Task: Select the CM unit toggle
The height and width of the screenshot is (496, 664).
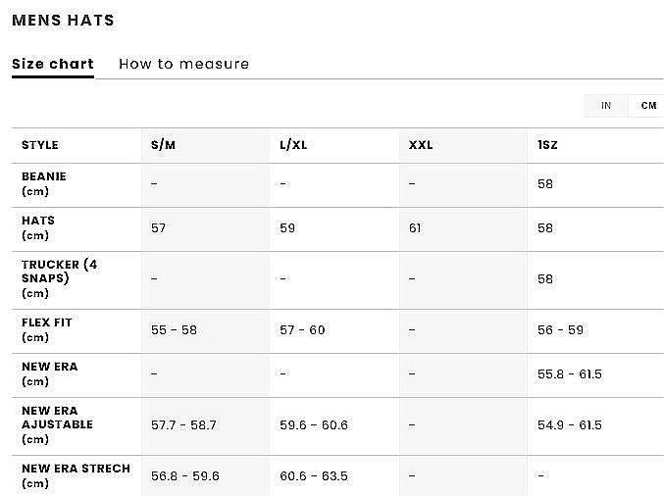Action: 648,106
